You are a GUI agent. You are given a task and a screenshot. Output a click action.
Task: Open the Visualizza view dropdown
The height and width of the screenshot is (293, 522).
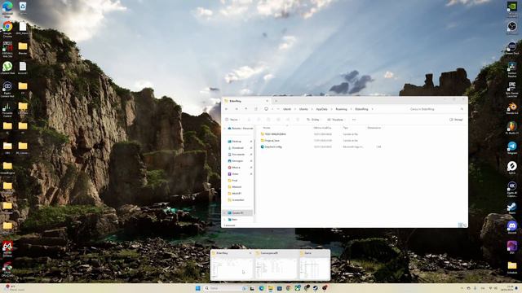(336, 120)
